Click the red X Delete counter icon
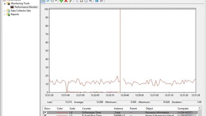The image size is (206, 116). coord(66,1)
